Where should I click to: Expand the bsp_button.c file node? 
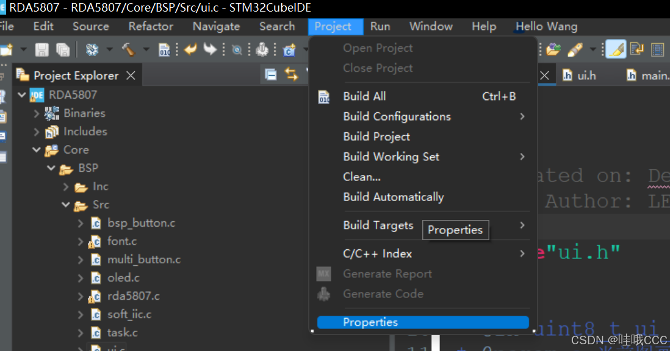81,223
